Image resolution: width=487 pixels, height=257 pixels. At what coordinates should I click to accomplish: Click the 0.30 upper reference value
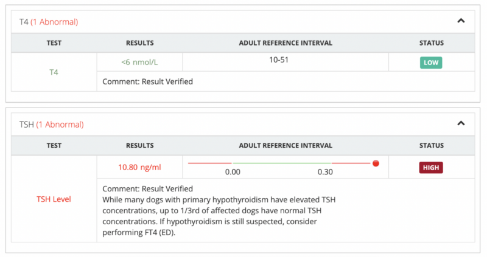[325, 172]
